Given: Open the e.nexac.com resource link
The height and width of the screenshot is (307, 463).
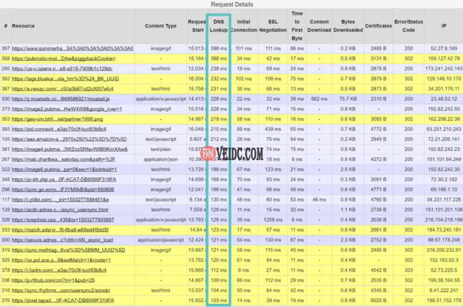Looking at the screenshot, I should pos(63,89).
